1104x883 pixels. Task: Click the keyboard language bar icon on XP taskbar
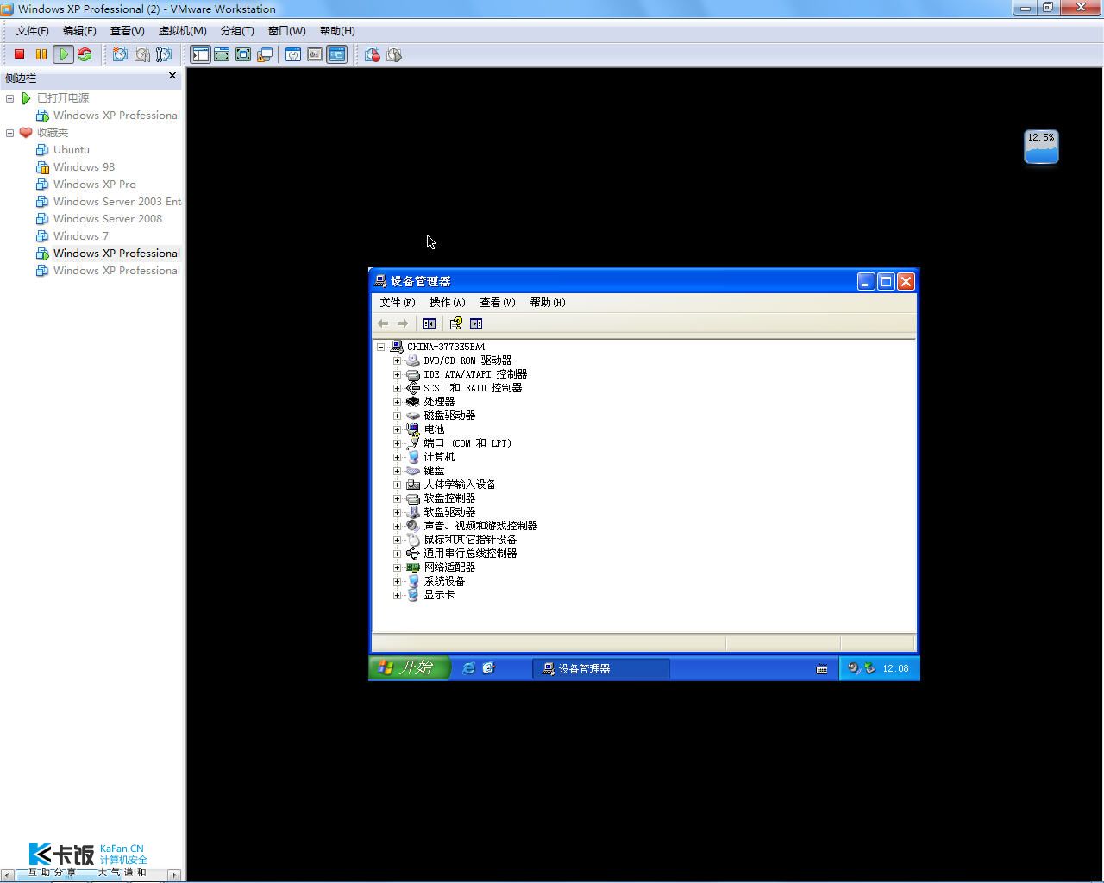pos(822,669)
